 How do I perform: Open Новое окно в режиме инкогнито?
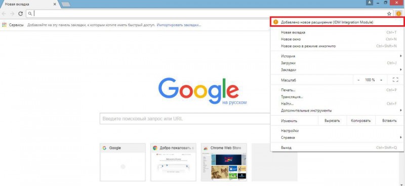pos(337,46)
